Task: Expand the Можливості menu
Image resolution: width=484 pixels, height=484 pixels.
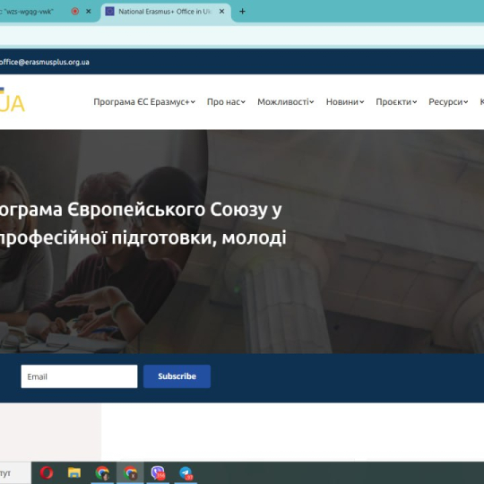Action: [286, 102]
